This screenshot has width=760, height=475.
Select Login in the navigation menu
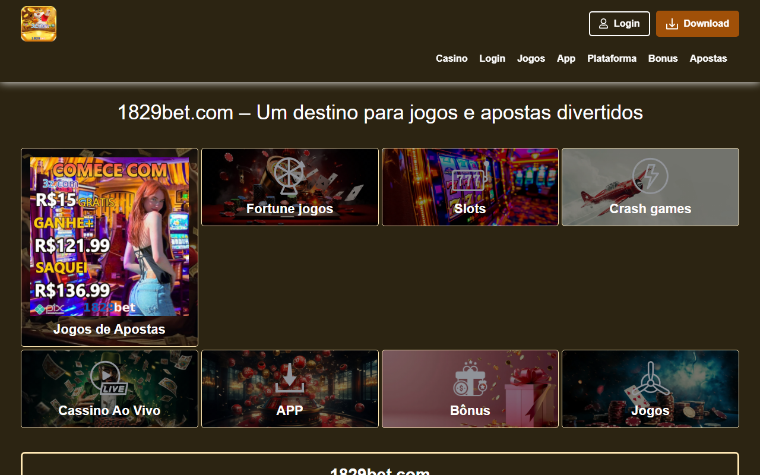(x=492, y=58)
